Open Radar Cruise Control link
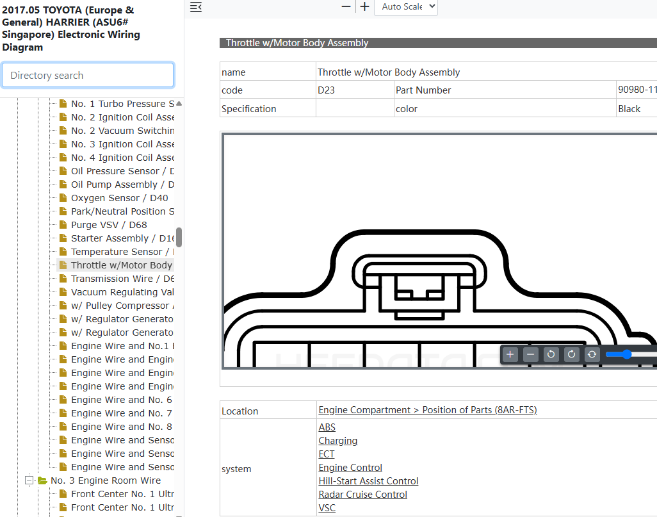Image resolution: width=657 pixels, height=517 pixels. coord(363,494)
